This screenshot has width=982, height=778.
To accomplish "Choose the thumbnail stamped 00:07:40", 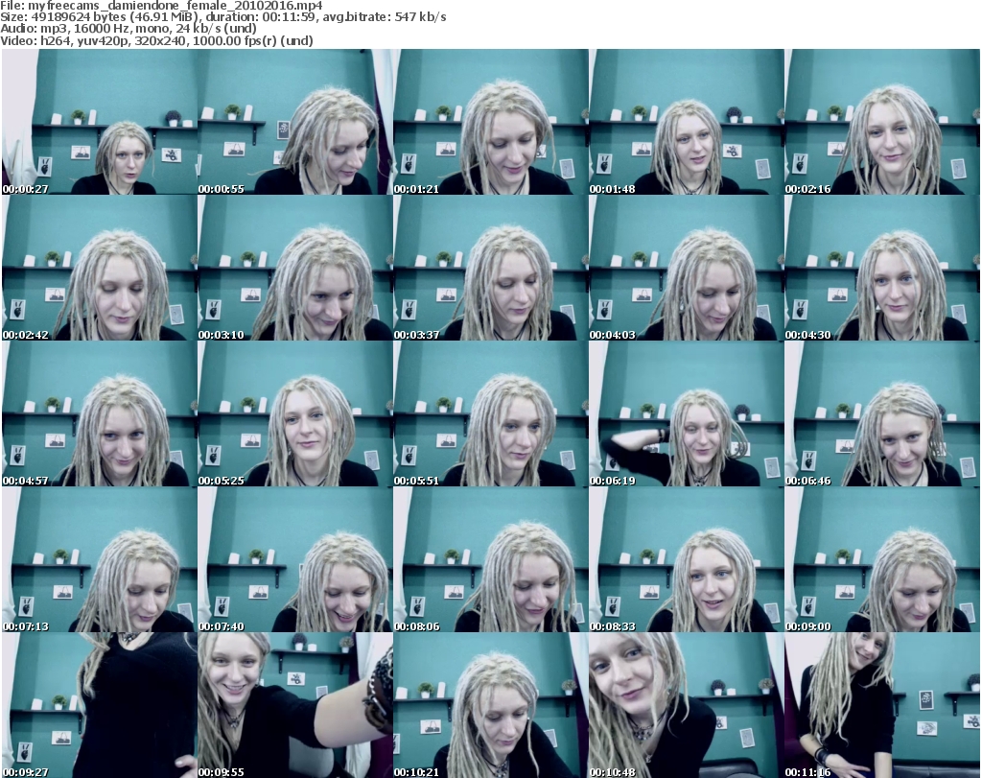I will point(295,560).
